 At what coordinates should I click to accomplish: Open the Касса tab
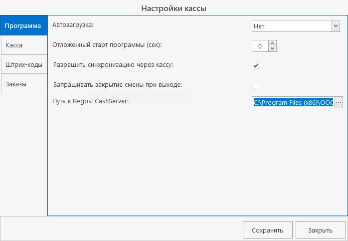(x=23, y=45)
